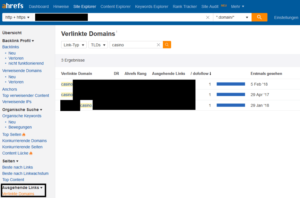Viewport: 300px width, 198px height.
Task: Open Beste nach Links
Action: (18, 167)
